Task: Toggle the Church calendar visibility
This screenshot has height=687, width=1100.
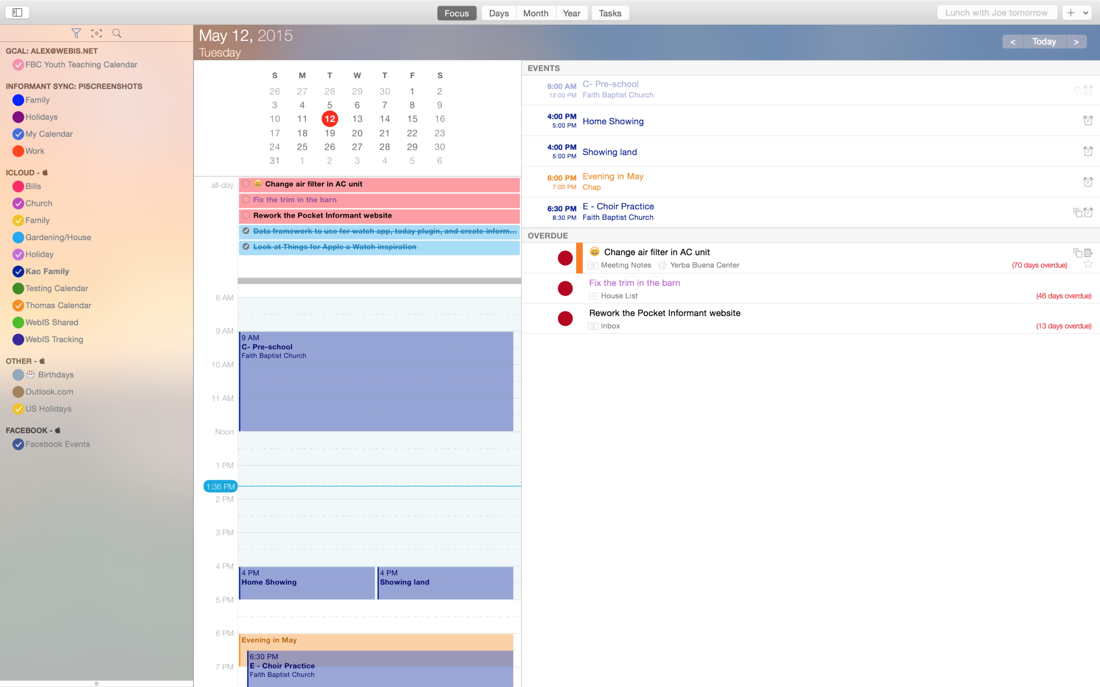Action: [18, 204]
